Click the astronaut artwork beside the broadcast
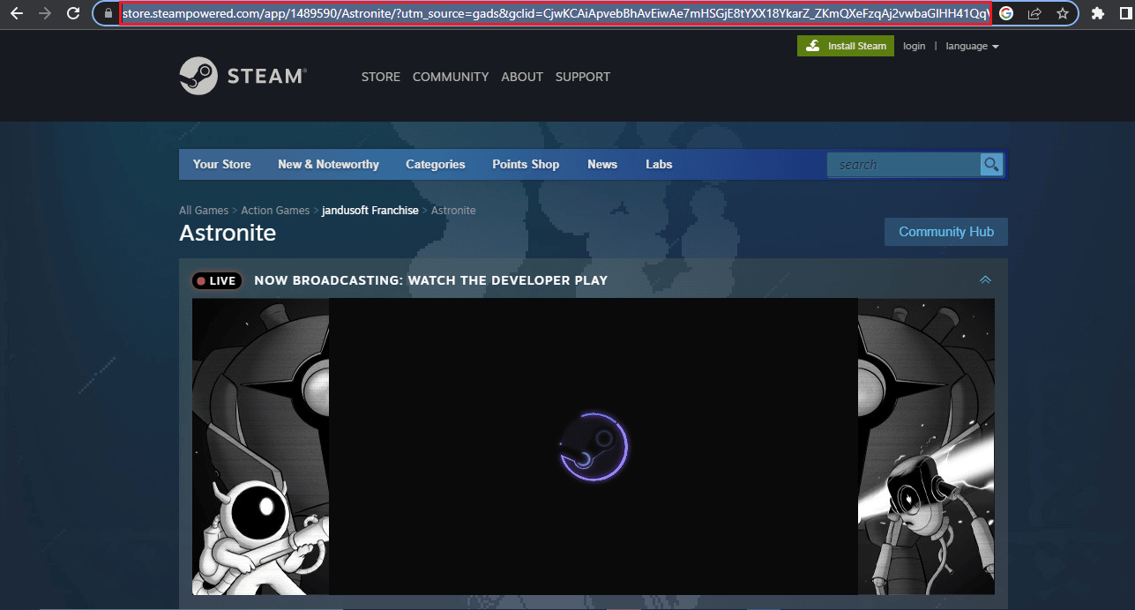The image size is (1135, 610). click(261, 447)
